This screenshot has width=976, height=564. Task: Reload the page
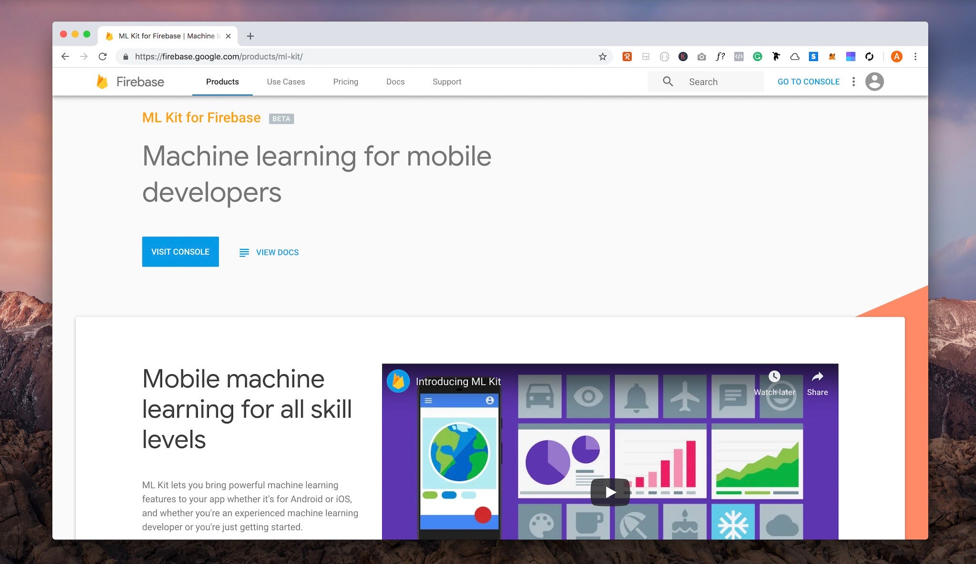[x=102, y=57]
